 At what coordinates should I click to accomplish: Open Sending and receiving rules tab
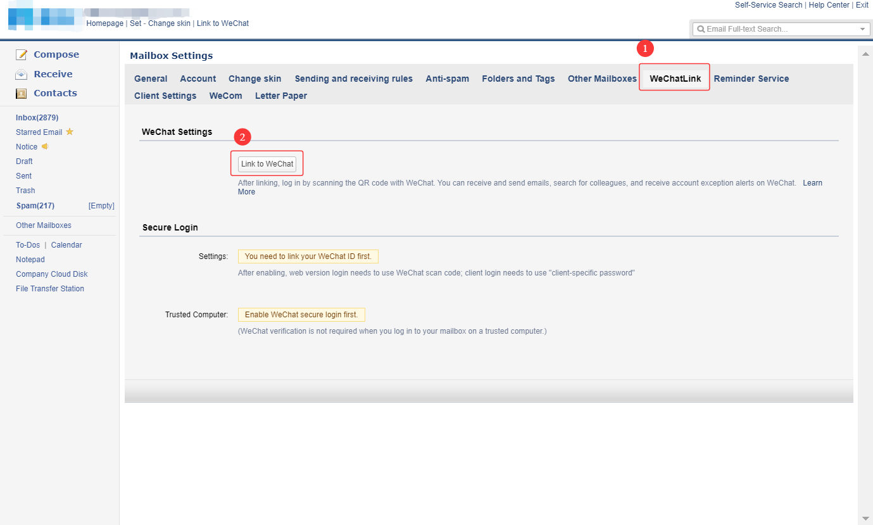pyautogui.click(x=353, y=79)
